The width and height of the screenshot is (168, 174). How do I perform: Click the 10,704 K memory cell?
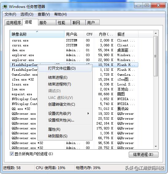(106, 65)
